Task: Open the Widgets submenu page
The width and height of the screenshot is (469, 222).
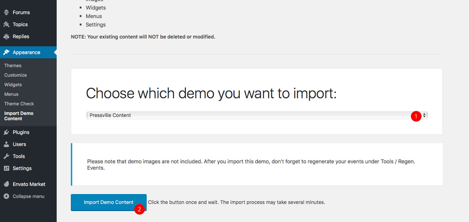Action: point(13,84)
